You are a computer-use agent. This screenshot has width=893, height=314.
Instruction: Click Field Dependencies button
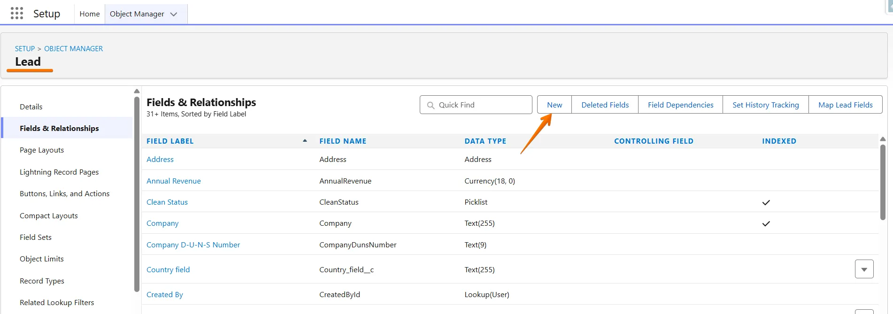point(680,105)
